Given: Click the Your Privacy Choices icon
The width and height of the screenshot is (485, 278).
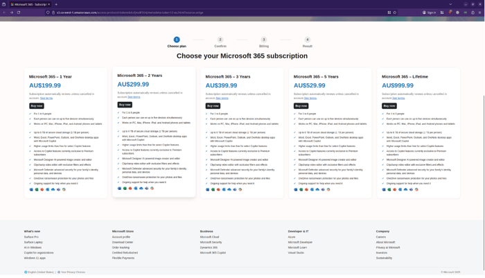Looking at the screenshot, I should tap(59, 272).
